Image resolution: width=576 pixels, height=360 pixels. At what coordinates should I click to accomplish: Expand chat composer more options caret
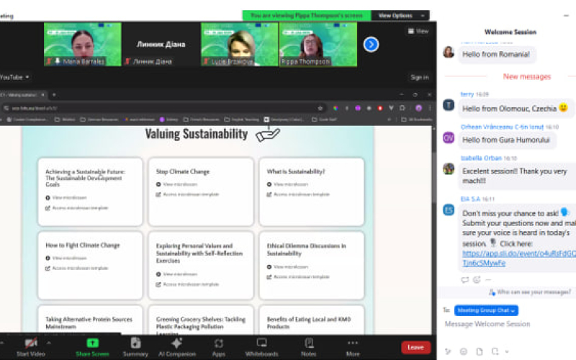click(507, 351)
